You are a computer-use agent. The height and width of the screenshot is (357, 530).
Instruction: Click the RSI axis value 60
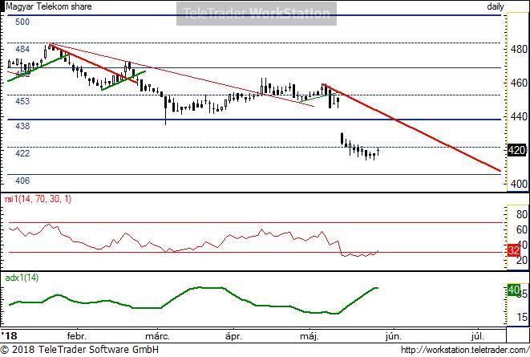[x=522, y=230]
